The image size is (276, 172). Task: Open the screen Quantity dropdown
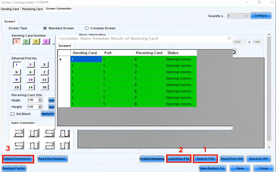pos(238,16)
